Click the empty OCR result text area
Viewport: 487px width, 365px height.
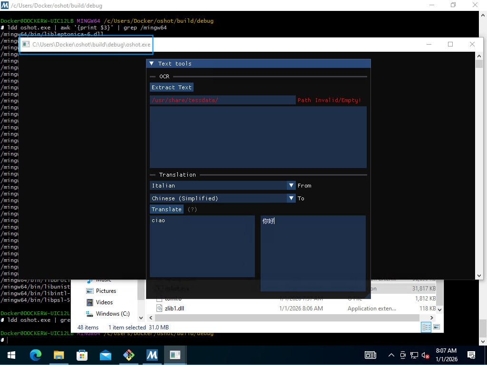[258, 137]
